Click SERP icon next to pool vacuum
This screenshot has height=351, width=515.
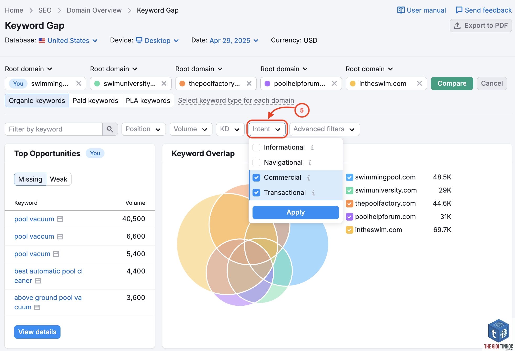[60, 219]
